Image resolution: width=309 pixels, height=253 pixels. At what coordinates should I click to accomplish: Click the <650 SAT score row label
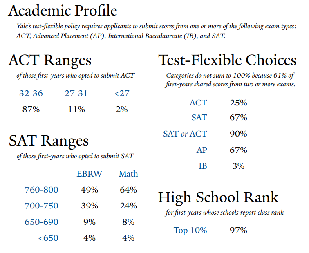click(x=48, y=238)
